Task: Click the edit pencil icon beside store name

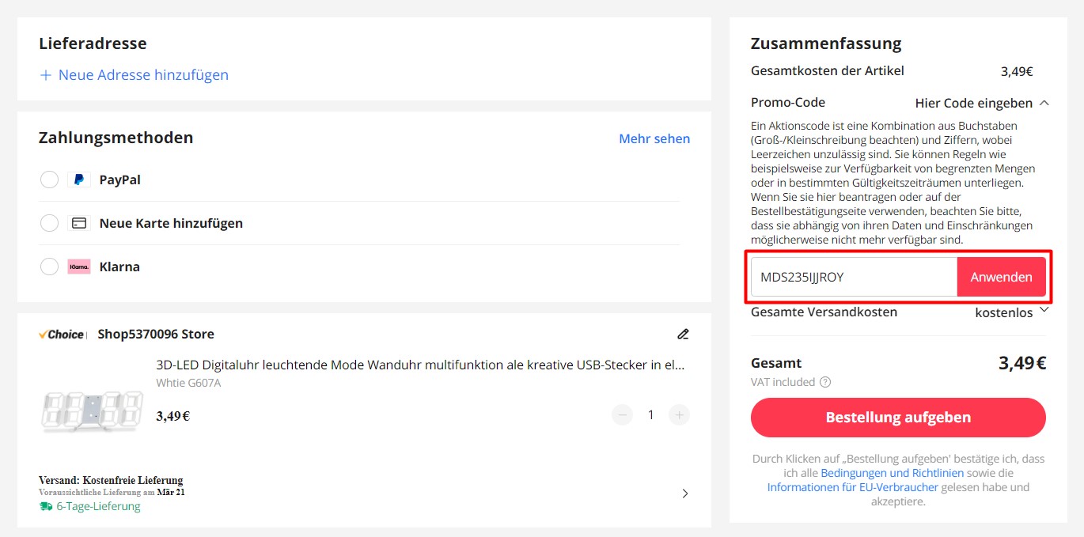Action: point(683,334)
